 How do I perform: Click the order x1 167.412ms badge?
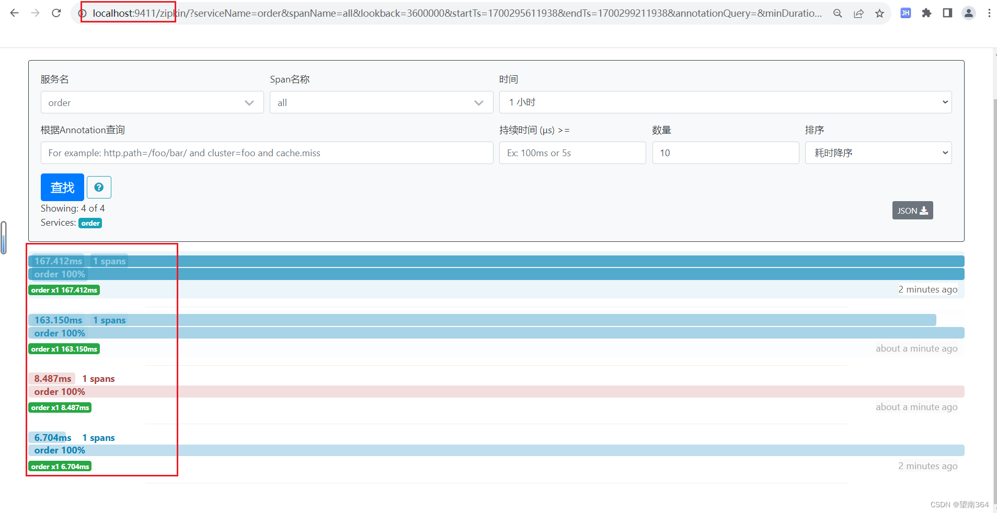[64, 290]
